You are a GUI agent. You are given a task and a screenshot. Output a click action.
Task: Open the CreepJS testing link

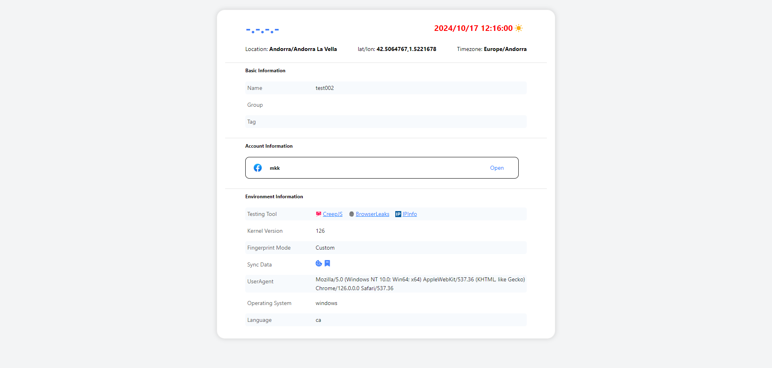333,214
